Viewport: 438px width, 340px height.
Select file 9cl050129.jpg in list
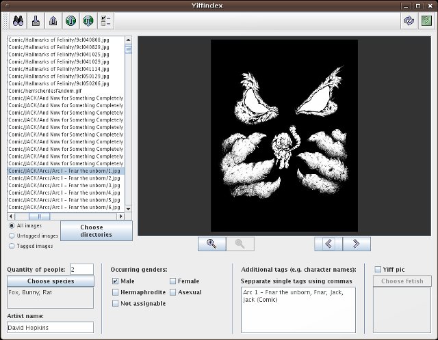pos(66,76)
